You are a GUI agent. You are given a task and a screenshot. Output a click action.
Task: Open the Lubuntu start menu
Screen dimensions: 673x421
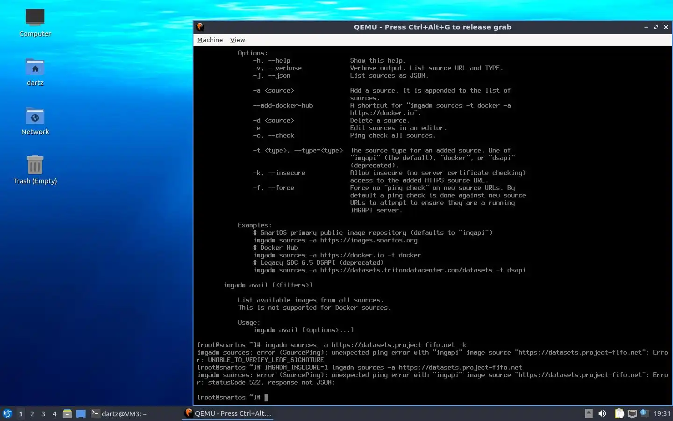7,414
